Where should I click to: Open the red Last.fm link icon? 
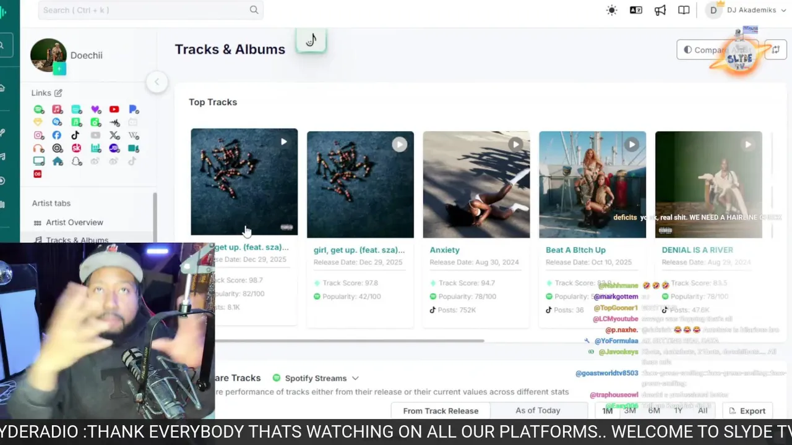[37, 174]
